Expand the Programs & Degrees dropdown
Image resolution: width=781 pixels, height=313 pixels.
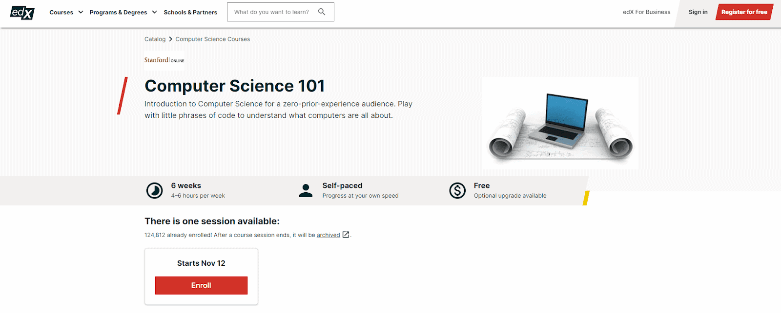pyautogui.click(x=123, y=12)
